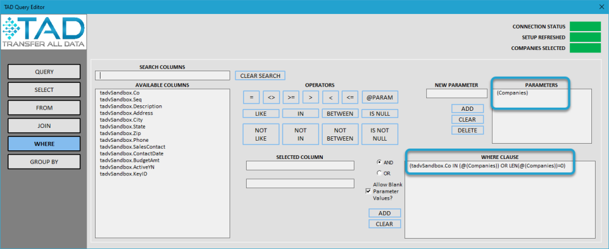Pick the <= operator button

click(350, 97)
